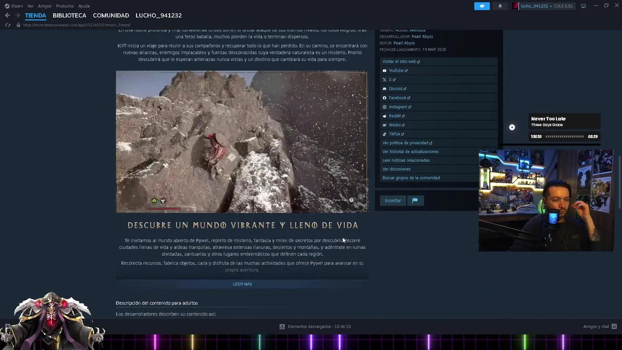This screenshot has width=622, height=350.
Task: Click the Insertar button
Action: [x=393, y=201]
